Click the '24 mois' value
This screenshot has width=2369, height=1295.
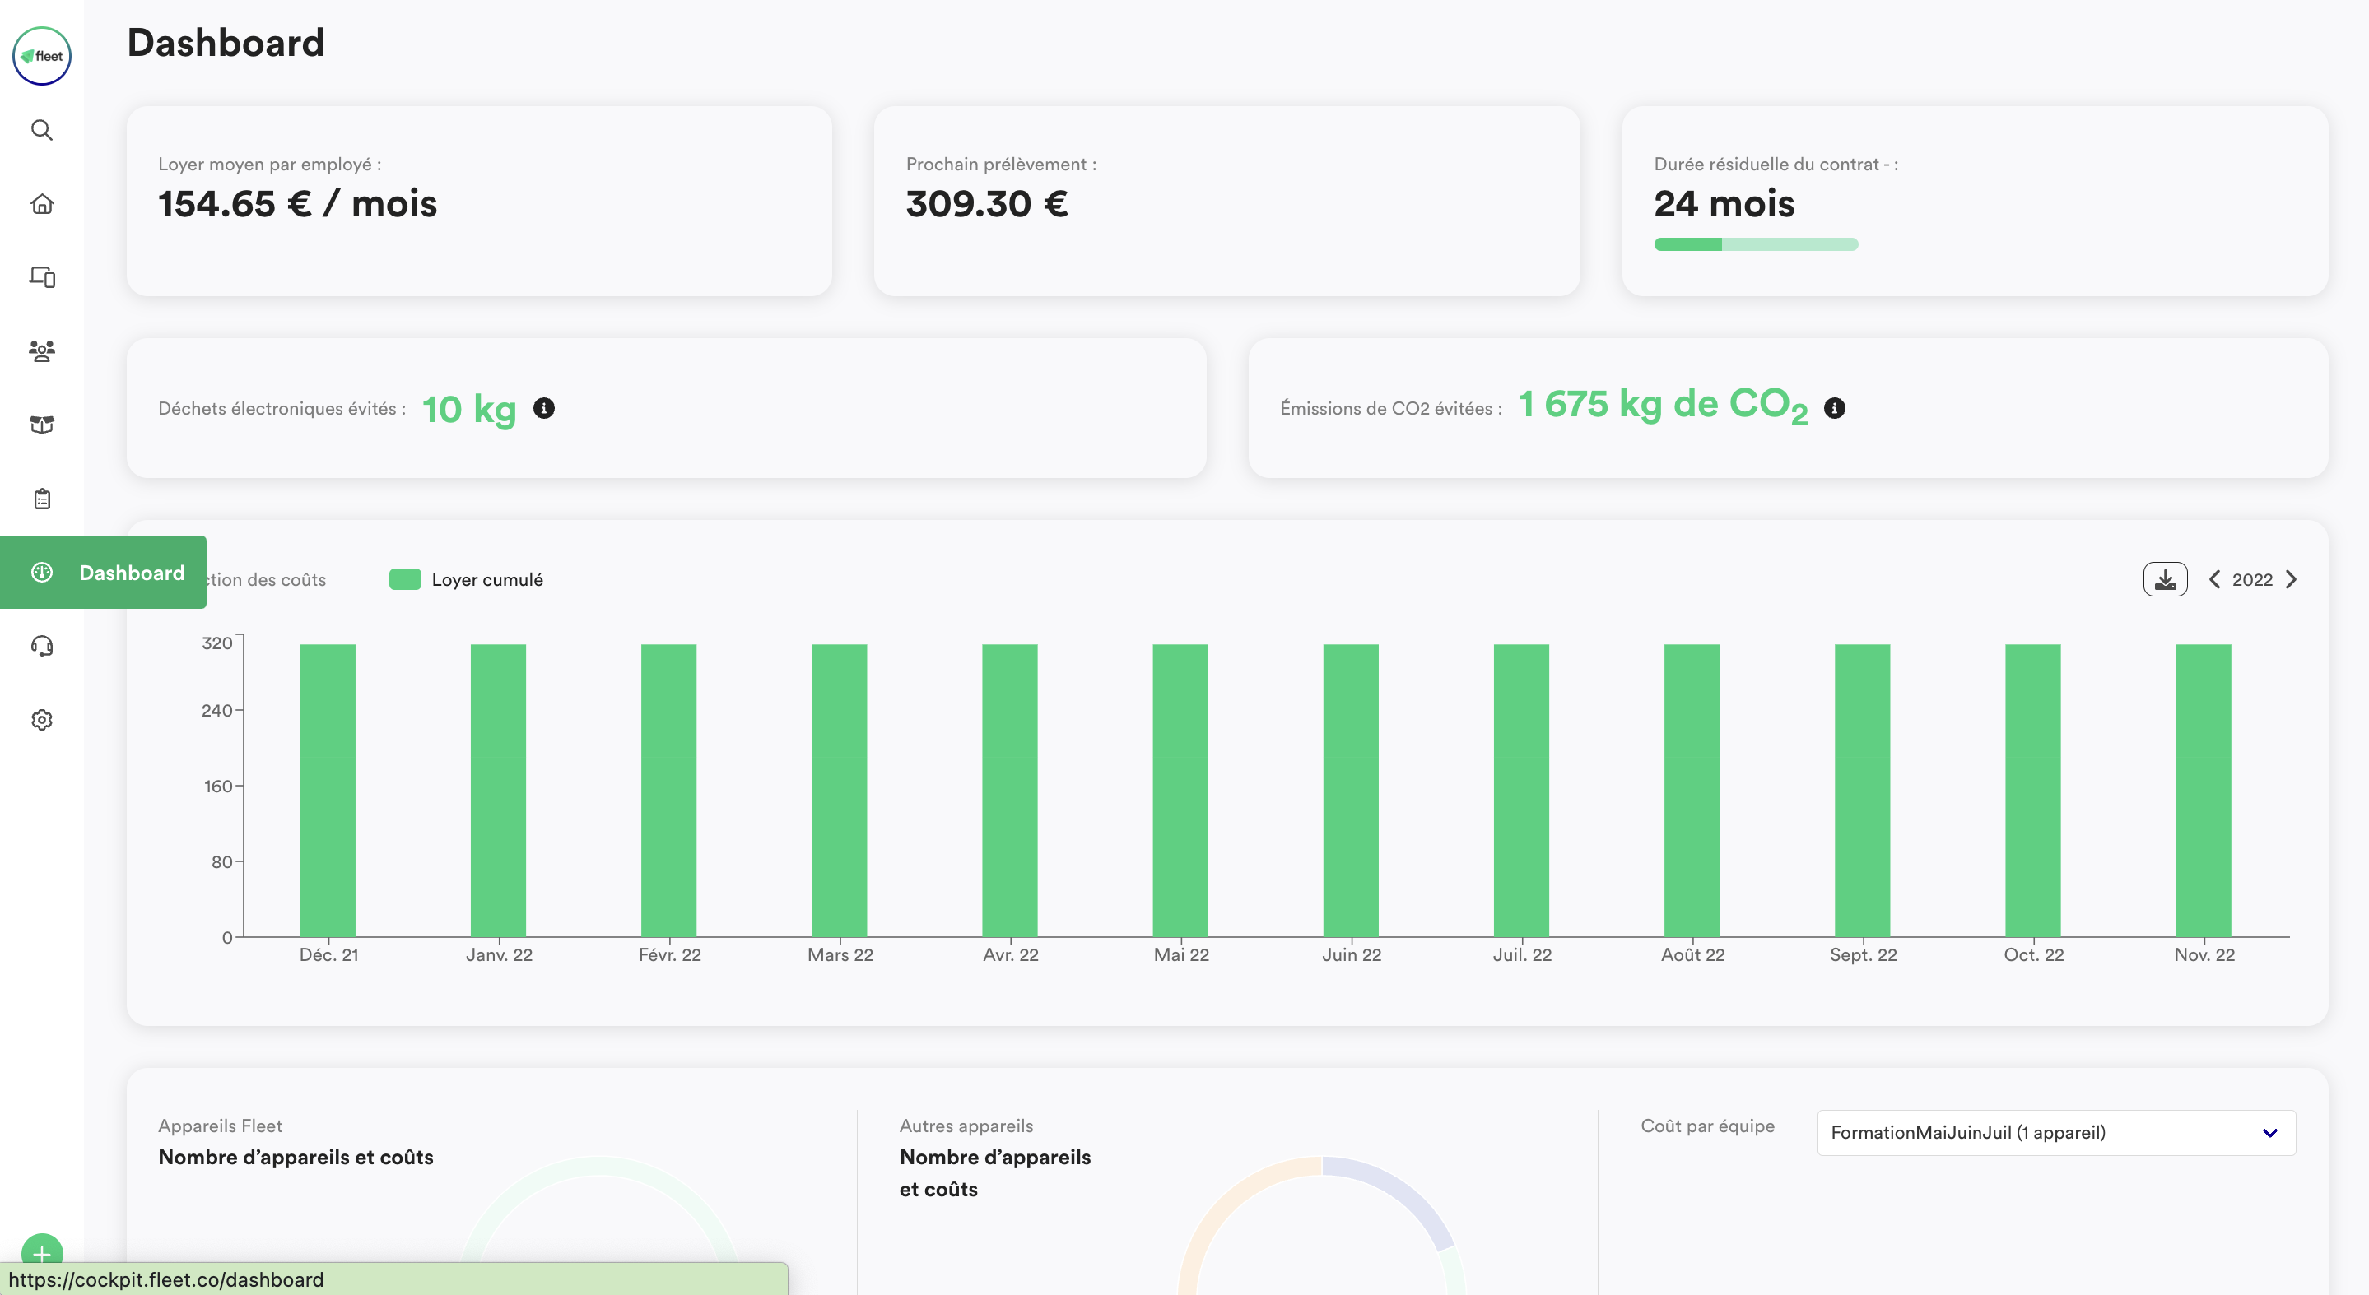click(x=1724, y=203)
